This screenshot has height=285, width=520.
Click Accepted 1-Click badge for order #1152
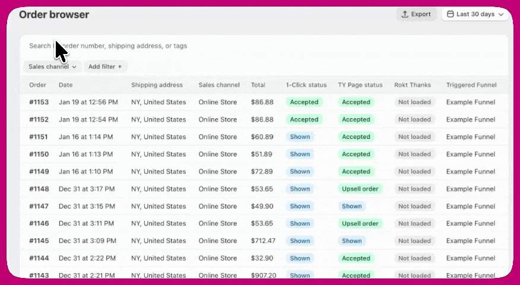click(x=304, y=119)
